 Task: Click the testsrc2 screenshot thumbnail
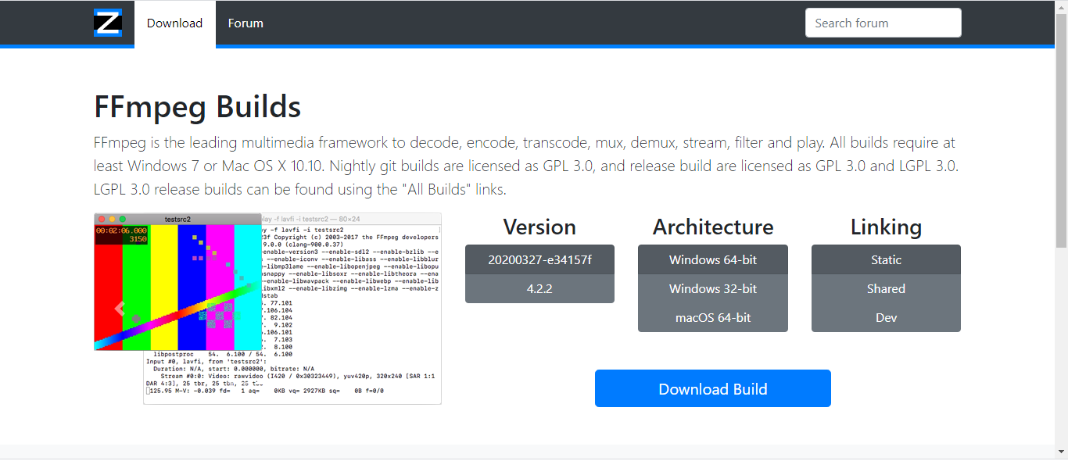(267, 309)
